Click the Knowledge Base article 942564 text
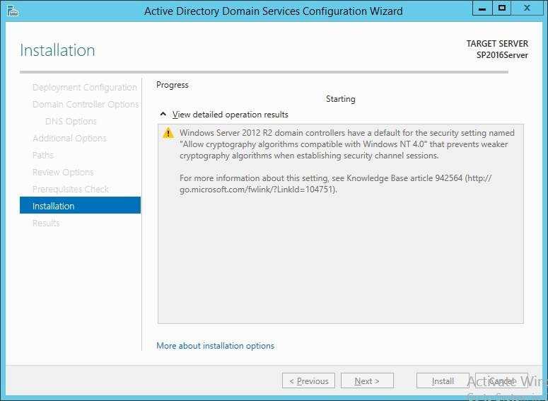 [x=404, y=178]
